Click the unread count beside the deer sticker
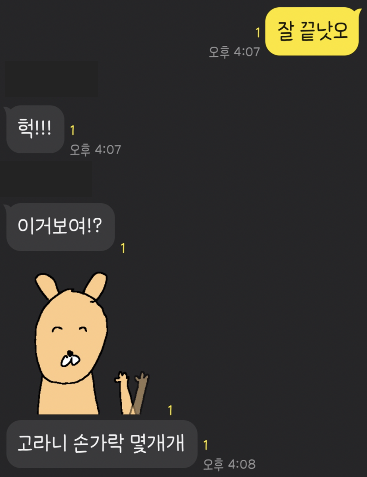 pyautogui.click(x=170, y=411)
